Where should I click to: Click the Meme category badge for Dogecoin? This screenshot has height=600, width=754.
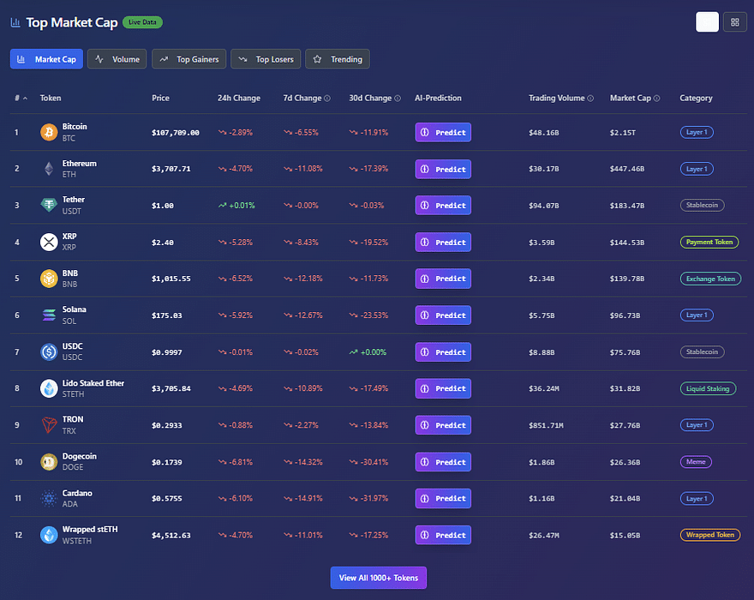click(x=696, y=462)
